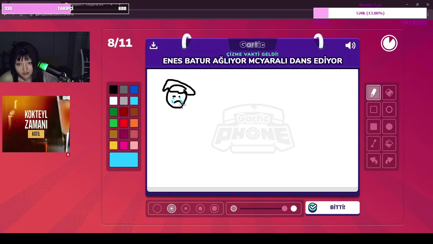Click KATIL on the Kokteyl Zamanı ad

pos(36,134)
